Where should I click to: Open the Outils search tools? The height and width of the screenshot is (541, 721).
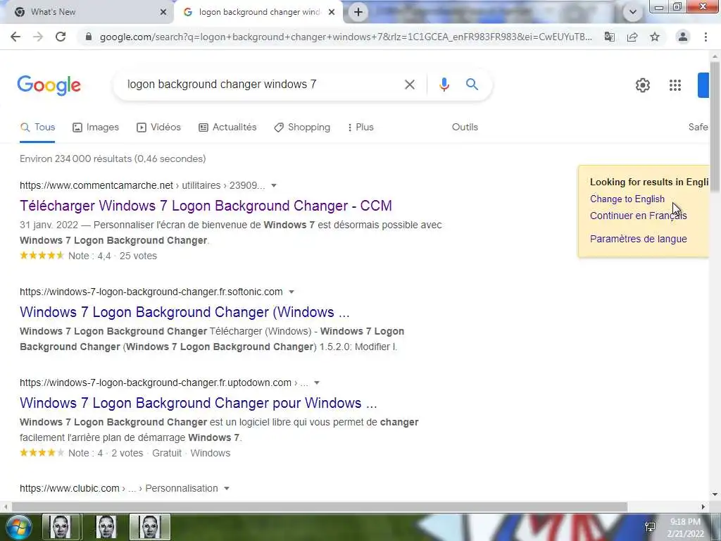(465, 127)
